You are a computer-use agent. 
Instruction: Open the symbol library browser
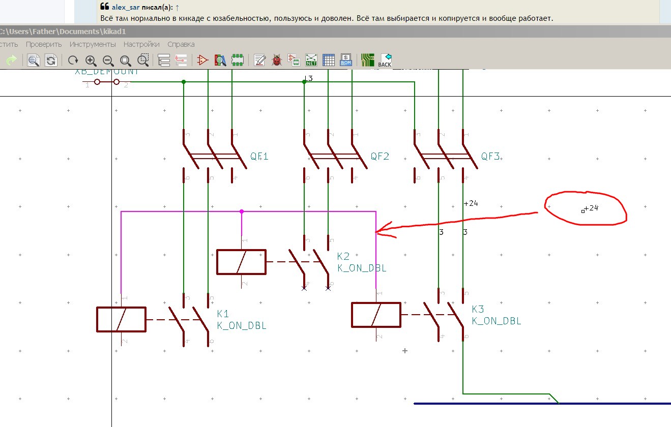(220, 60)
